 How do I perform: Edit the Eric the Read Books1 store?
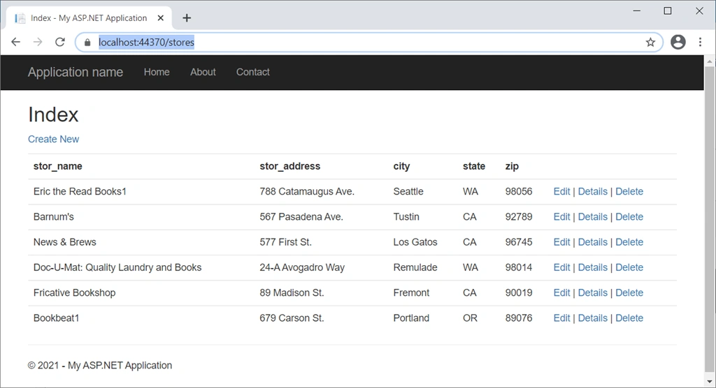[561, 191]
